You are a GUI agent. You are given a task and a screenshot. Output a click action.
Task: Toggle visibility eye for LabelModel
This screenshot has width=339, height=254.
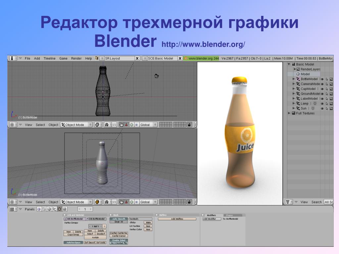[322, 99]
